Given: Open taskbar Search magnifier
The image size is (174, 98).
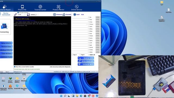Looking at the screenshot, I should click(x=65, y=96).
